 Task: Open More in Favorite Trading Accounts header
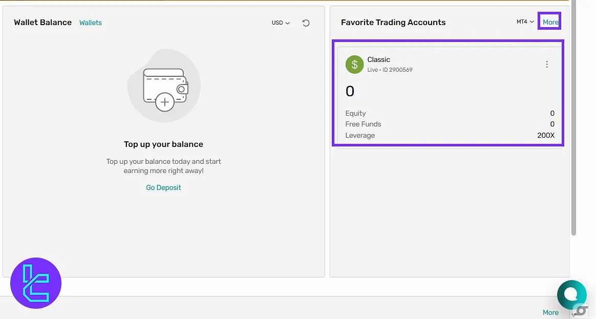[x=550, y=22]
